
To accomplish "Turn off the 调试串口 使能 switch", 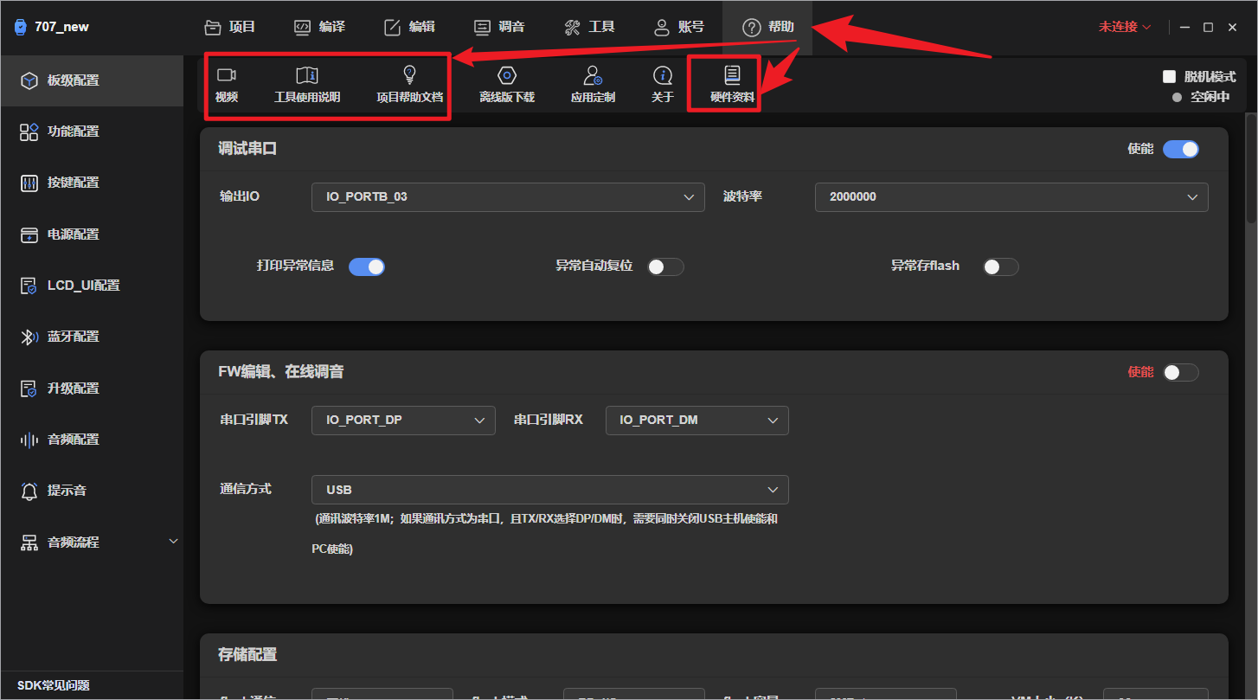I will click(x=1180, y=149).
